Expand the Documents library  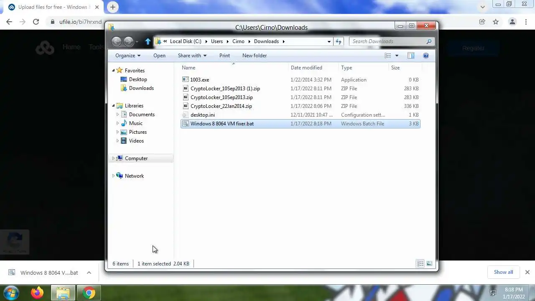pyautogui.click(x=118, y=115)
